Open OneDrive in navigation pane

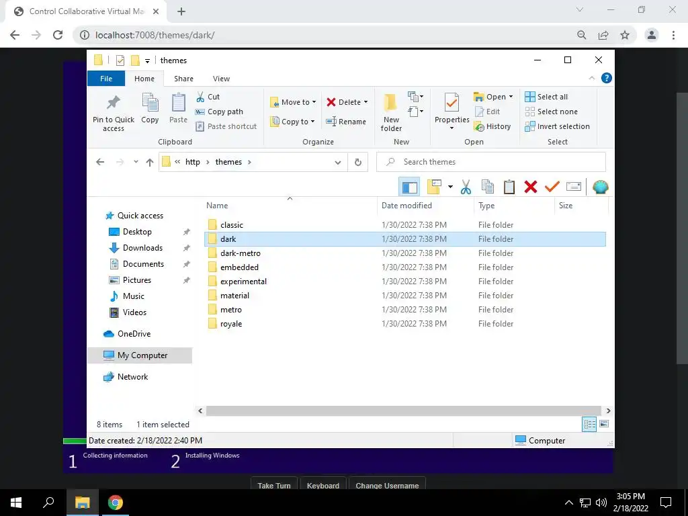(134, 334)
